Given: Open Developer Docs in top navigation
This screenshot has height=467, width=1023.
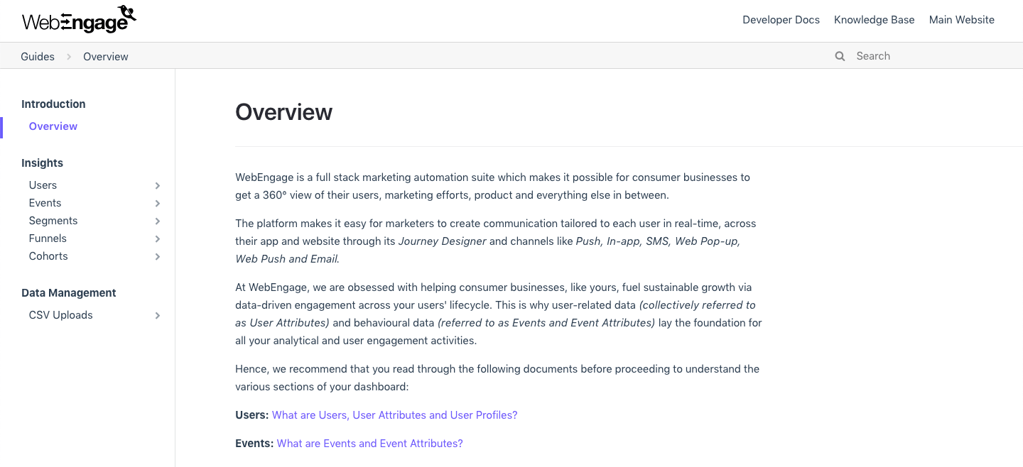Looking at the screenshot, I should [x=781, y=20].
